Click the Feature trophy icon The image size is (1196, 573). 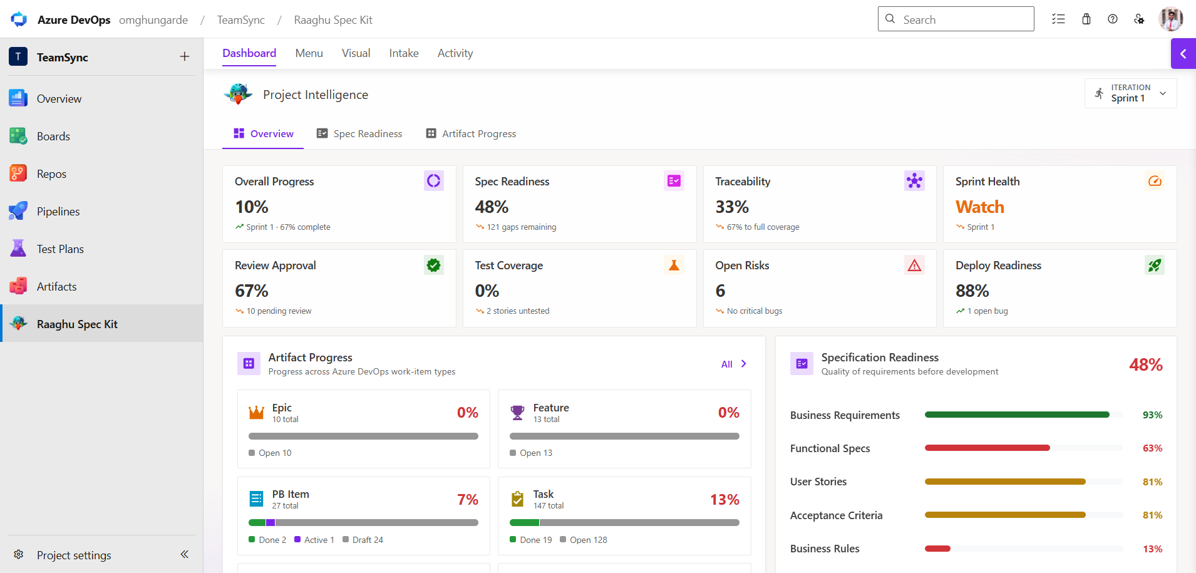517,413
